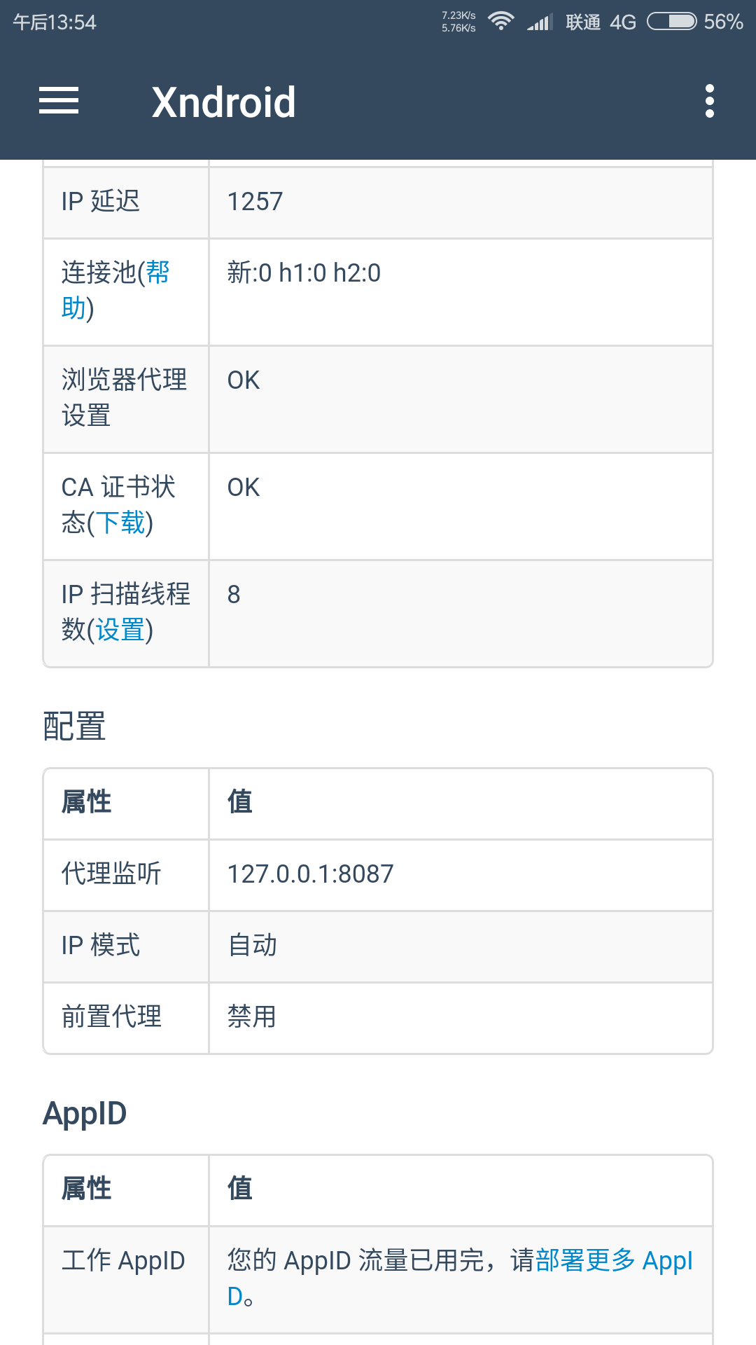756x1345 pixels.
Task: Tap the 代理监听 value 127.0.0.1:8087
Action: click(310, 874)
